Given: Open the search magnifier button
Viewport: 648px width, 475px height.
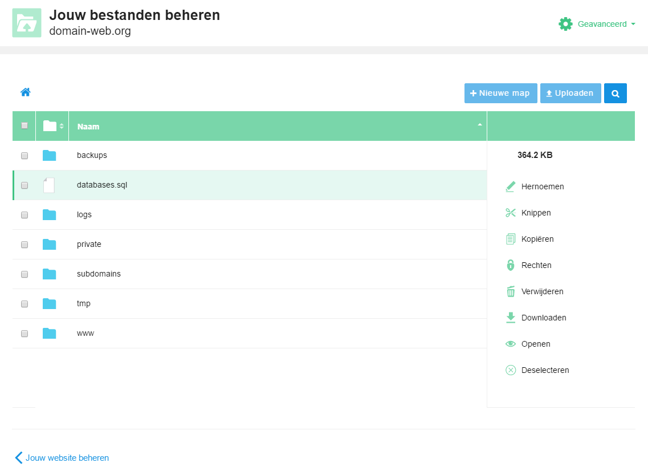Looking at the screenshot, I should (616, 94).
